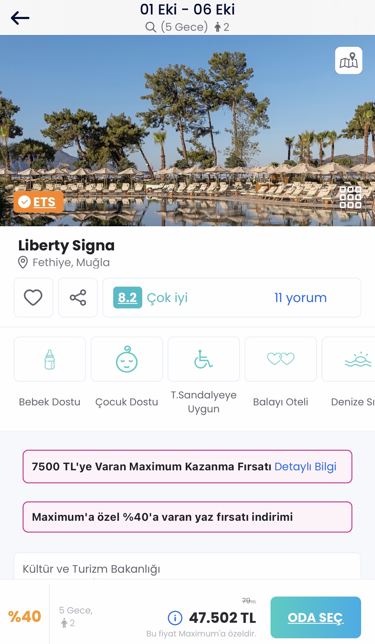The image size is (375, 644).
Task: Tap ODA SEÇ button
Action: [x=316, y=617]
